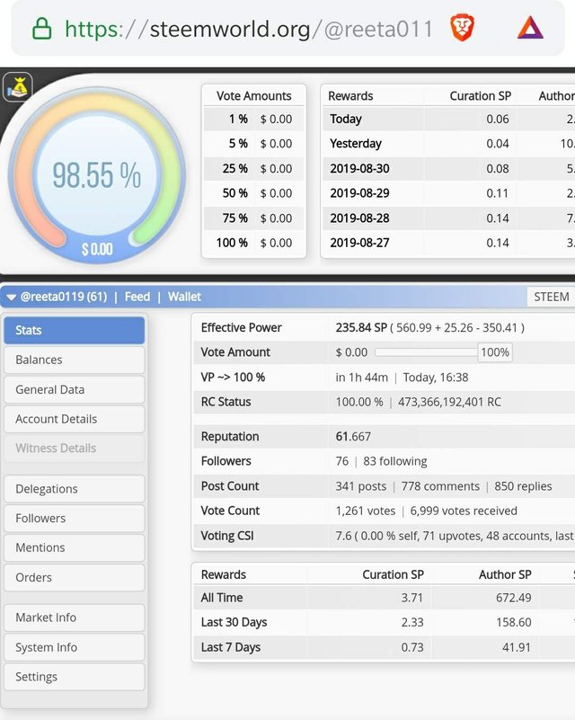This screenshot has height=720, width=575.
Task: Open the General Data sidebar tab
Action: 75,389
